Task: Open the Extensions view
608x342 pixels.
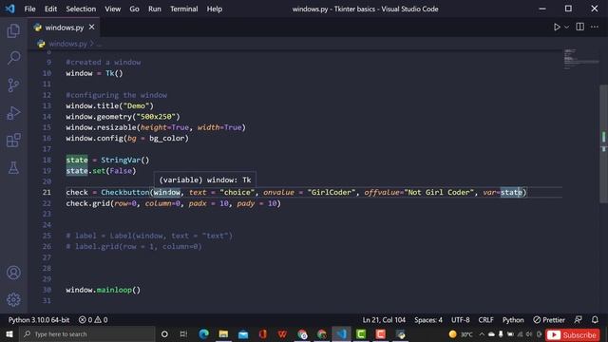Action: (13, 141)
